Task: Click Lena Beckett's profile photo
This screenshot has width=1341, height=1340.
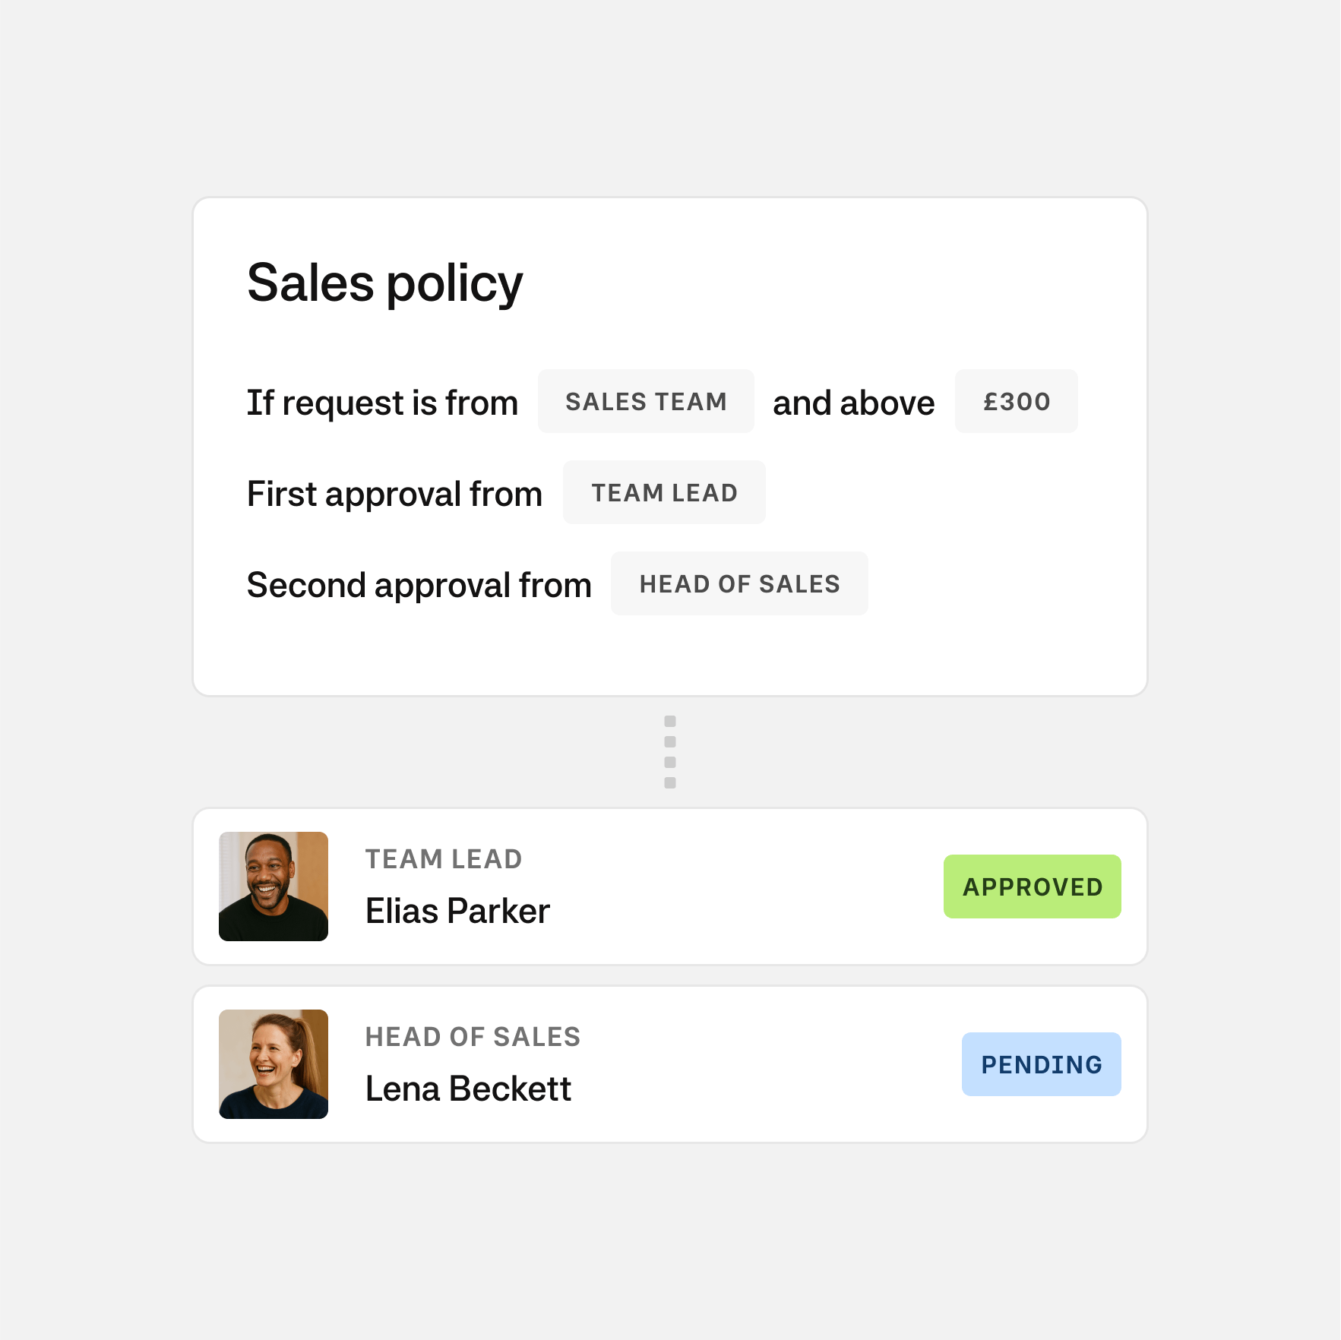Action: 274,1064
